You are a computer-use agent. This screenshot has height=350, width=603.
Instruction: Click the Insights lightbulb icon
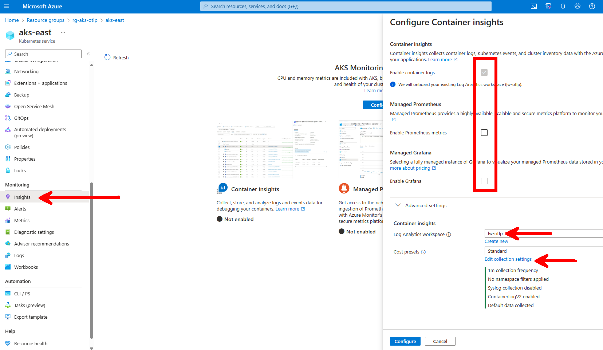8,197
